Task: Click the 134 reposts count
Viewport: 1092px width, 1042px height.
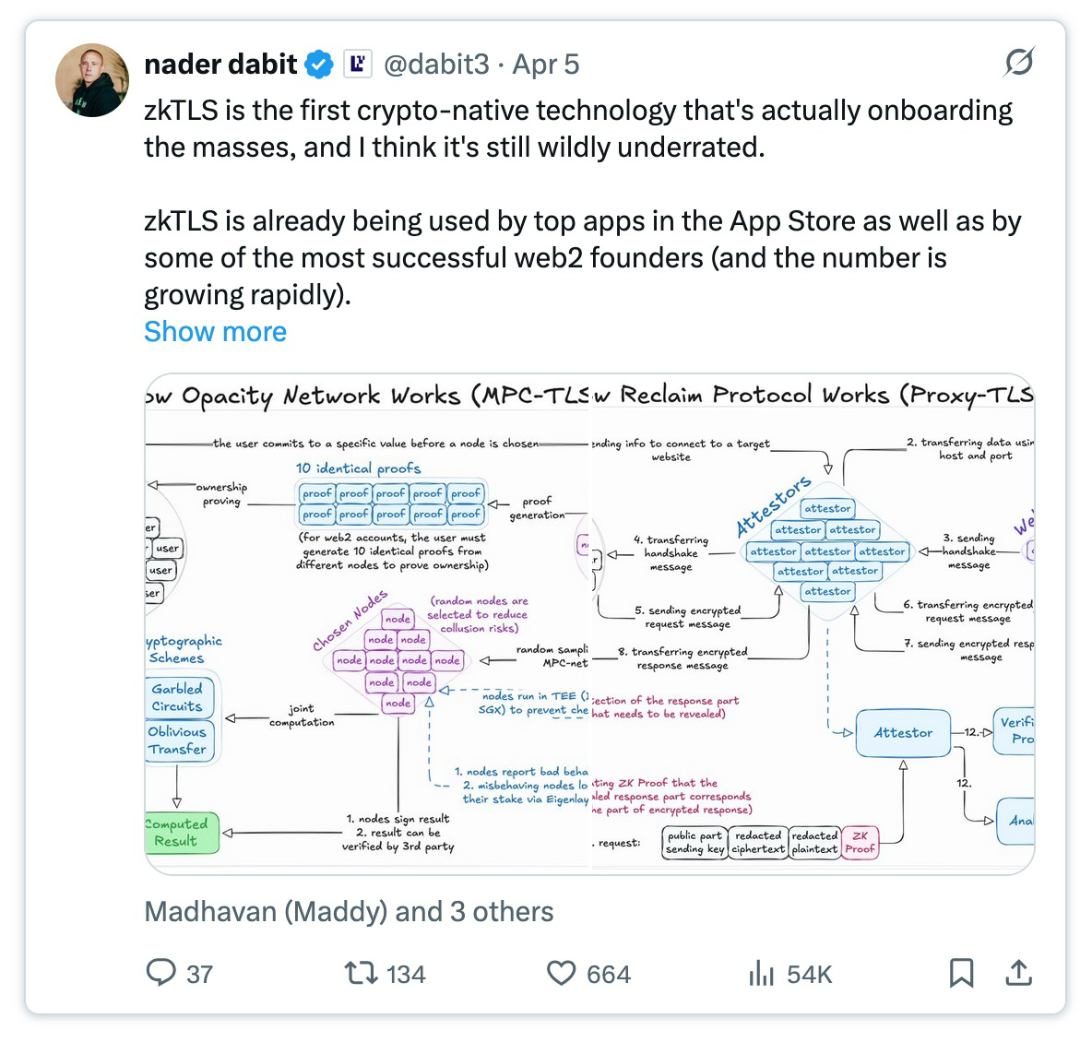Action: click(x=406, y=974)
